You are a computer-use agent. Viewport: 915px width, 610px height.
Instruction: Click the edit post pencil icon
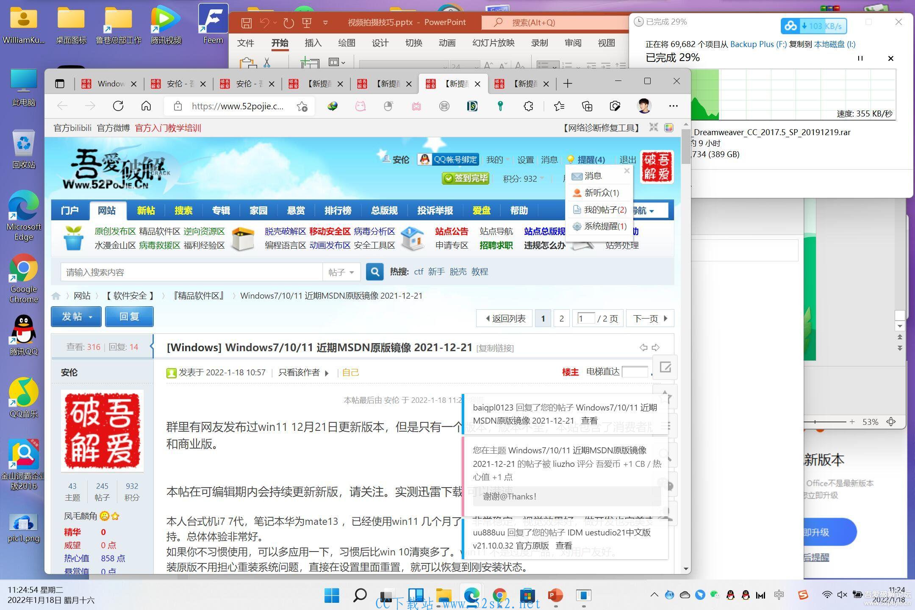click(665, 367)
